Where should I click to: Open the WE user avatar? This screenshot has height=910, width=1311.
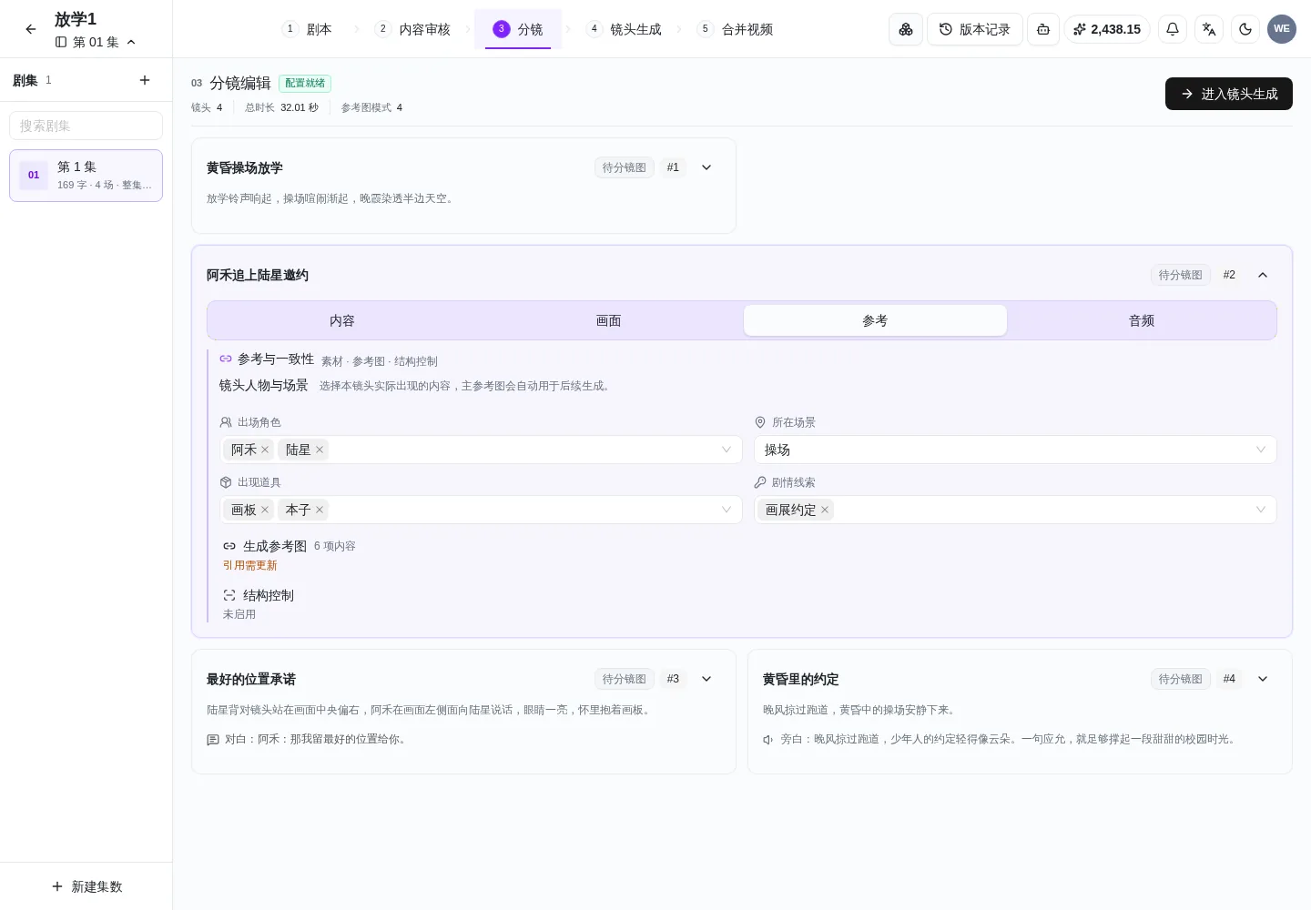coord(1282,29)
